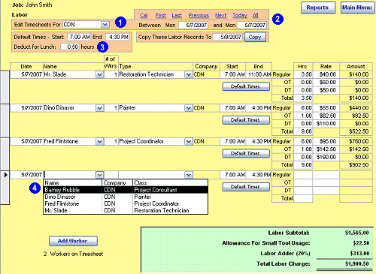Click the DT rate $190.00 cell
Screen dimensions: 376x274
(326, 157)
